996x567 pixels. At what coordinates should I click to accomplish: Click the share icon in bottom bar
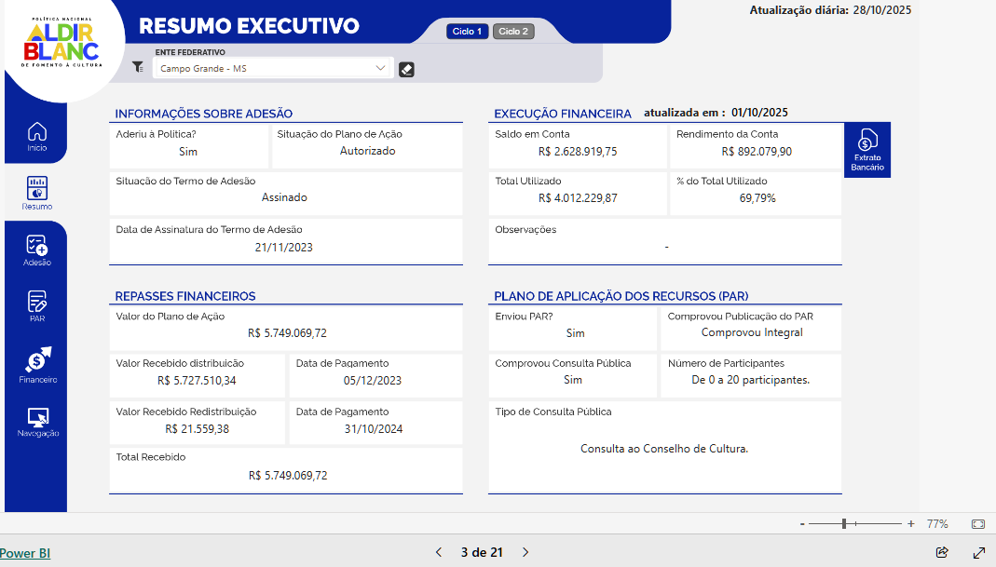point(942,552)
